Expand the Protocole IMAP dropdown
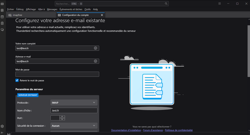The image size is (250, 135). tap(74, 102)
